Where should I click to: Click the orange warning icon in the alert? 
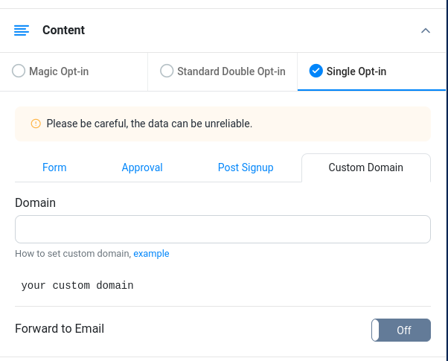(35, 124)
